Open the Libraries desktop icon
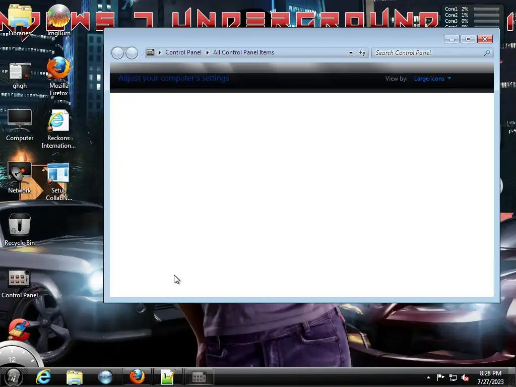 (x=20, y=20)
